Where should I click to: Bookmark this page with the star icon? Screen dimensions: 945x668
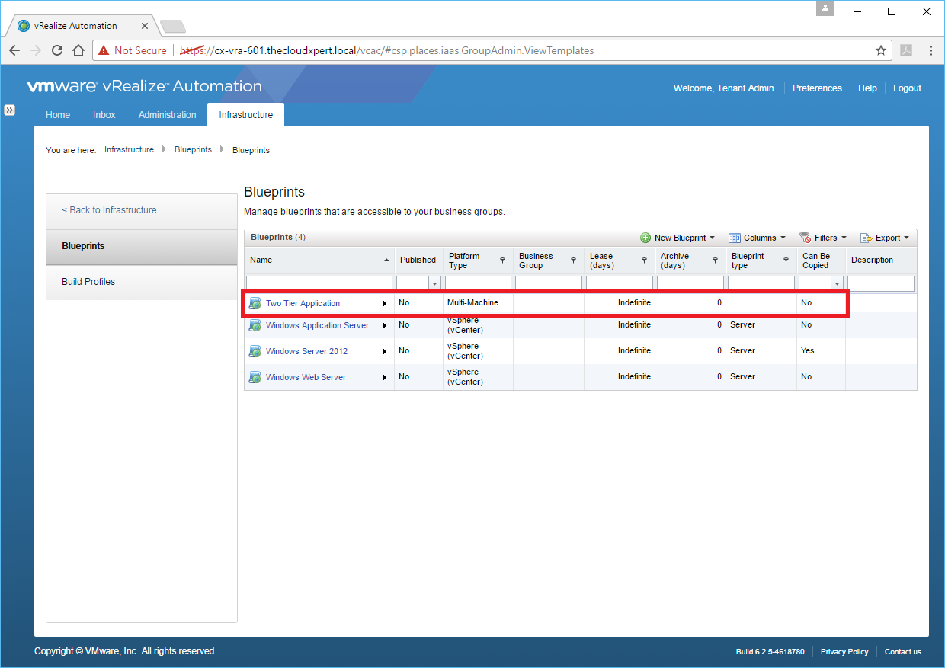[881, 50]
